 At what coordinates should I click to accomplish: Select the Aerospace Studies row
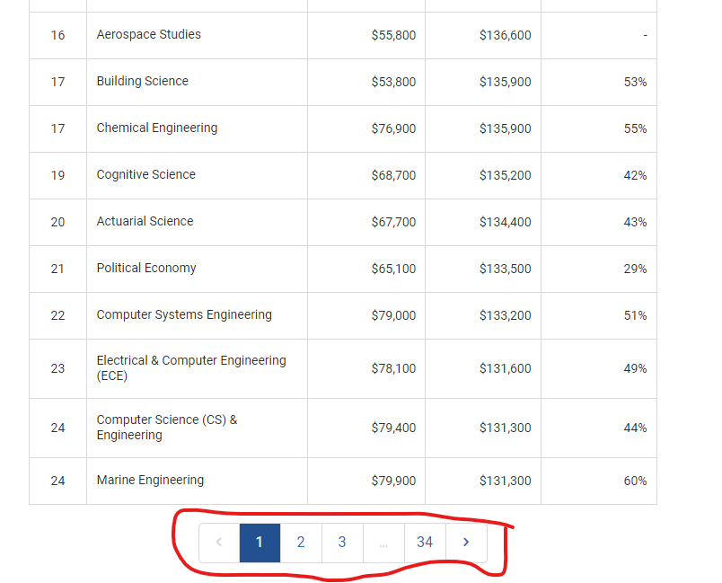tap(148, 34)
